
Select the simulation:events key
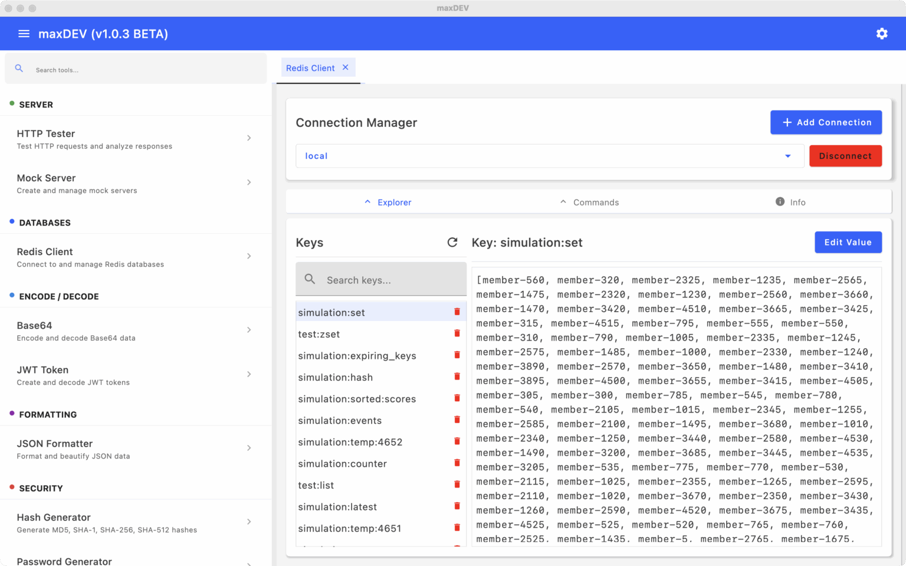[x=340, y=420]
